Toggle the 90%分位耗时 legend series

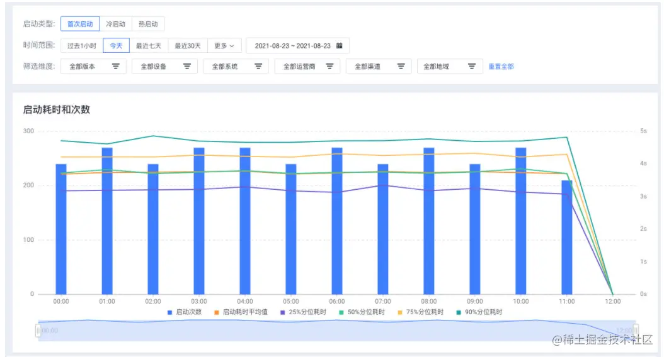point(479,312)
